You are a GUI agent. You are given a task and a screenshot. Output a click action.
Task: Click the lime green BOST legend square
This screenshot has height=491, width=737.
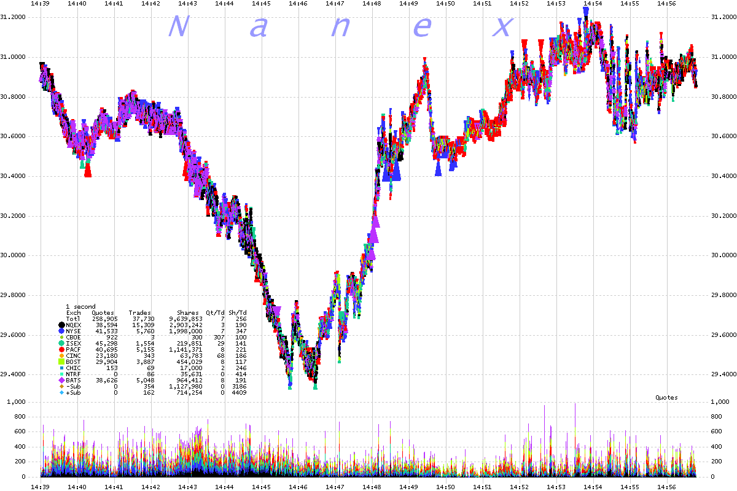(x=61, y=361)
